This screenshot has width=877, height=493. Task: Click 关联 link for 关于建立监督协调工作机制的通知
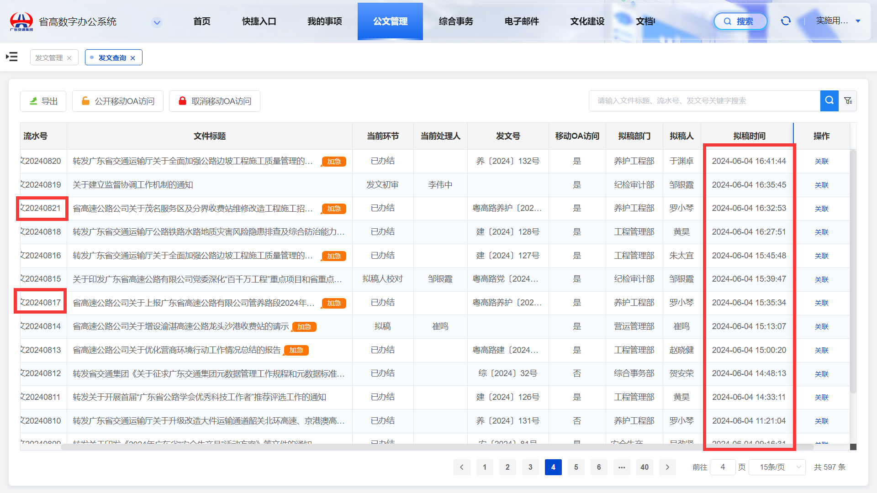click(x=821, y=185)
